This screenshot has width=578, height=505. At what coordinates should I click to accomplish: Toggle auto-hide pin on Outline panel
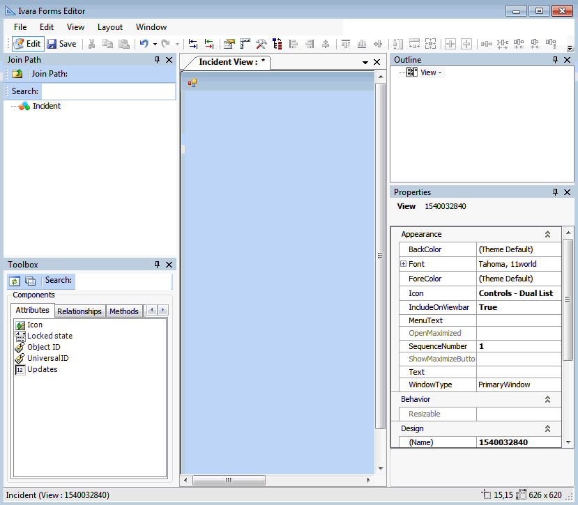(556, 60)
